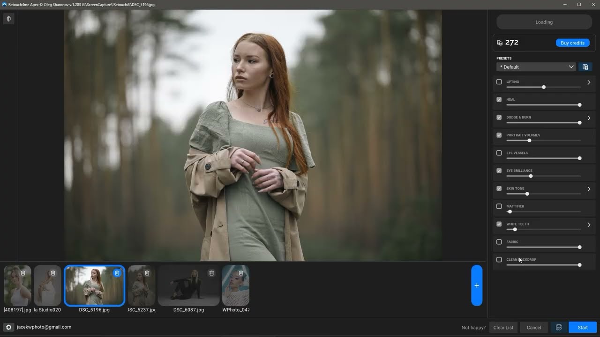Screen dimensions: 600x337
Task: Click the Retouch4me Apex app logo
Action: [4, 4]
